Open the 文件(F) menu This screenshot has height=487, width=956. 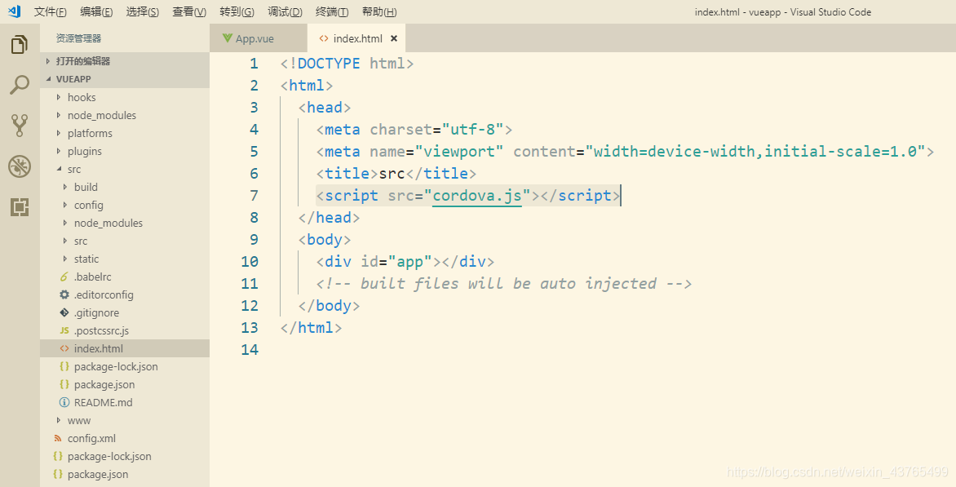tap(50, 11)
